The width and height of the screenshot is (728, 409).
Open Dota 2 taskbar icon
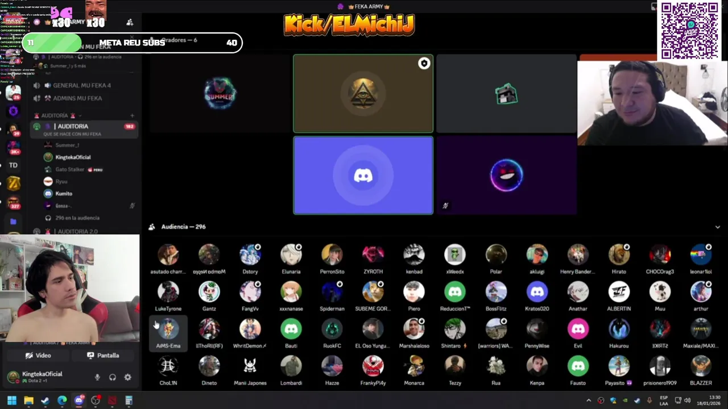(x=112, y=400)
